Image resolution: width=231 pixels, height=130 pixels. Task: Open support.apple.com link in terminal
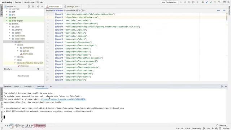click(x=63, y=99)
